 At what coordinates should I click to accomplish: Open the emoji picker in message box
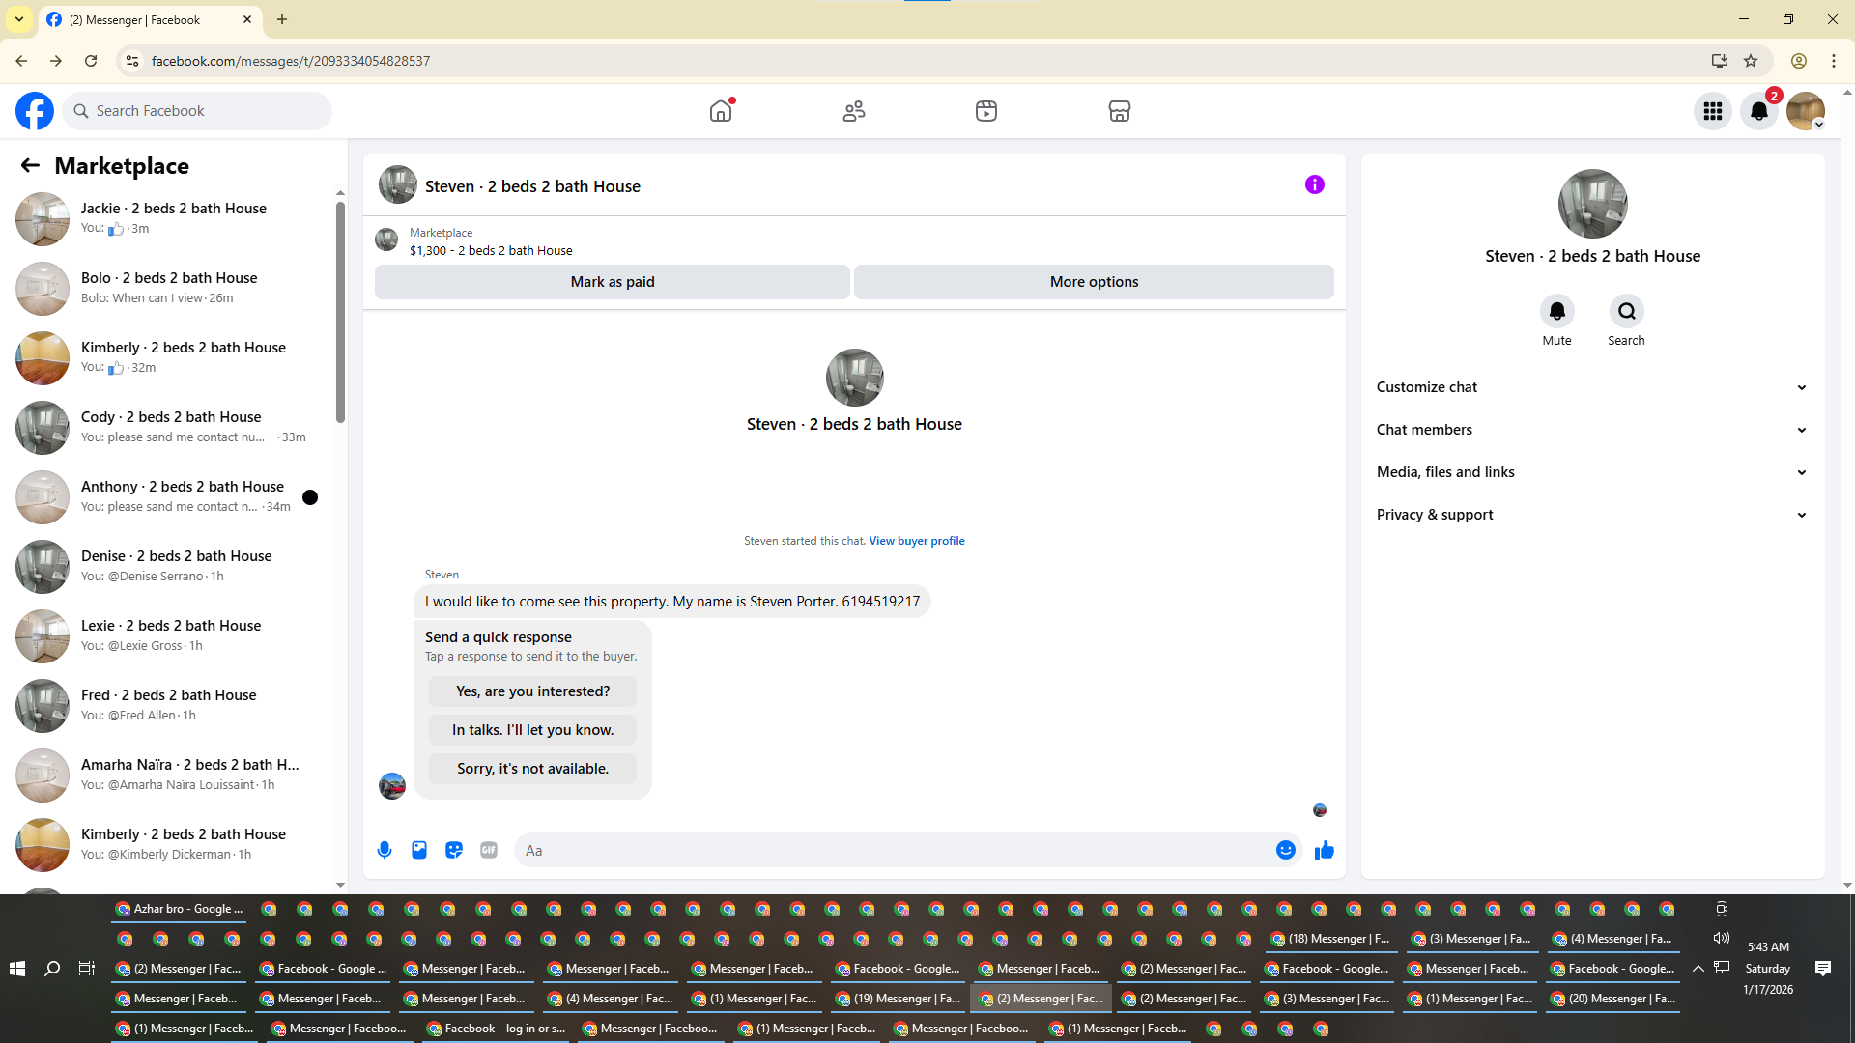1286,850
